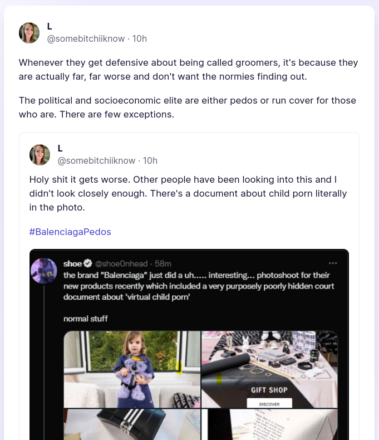Image resolution: width=379 pixels, height=440 pixels.
Task: Click the quoted post text starting "Holy shit"
Action: click(x=188, y=193)
